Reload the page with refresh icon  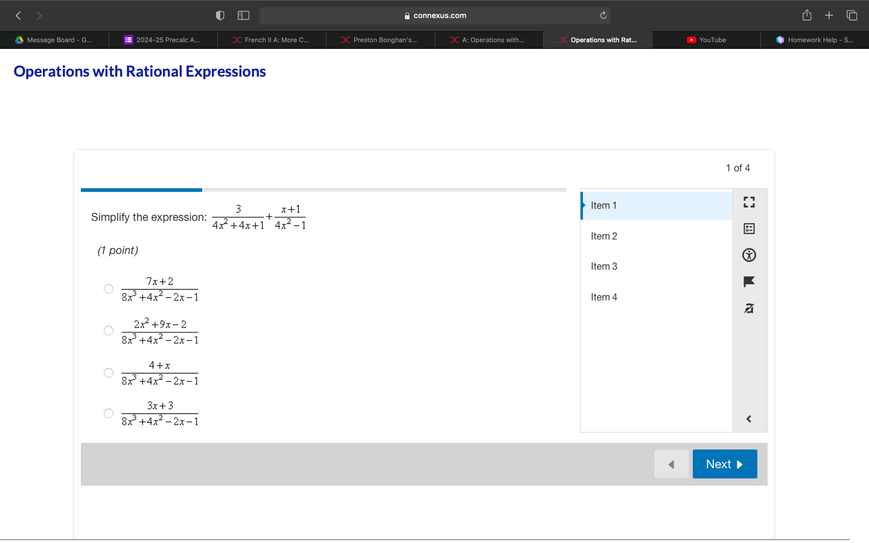[603, 16]
